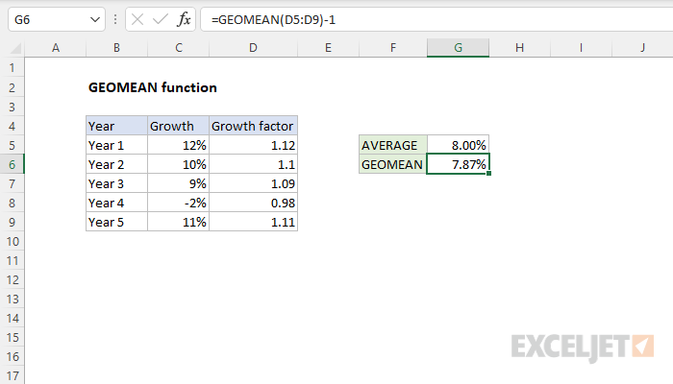Click the Exceljet logo
The width and height of the screenshot is (673, 384).
583,345
